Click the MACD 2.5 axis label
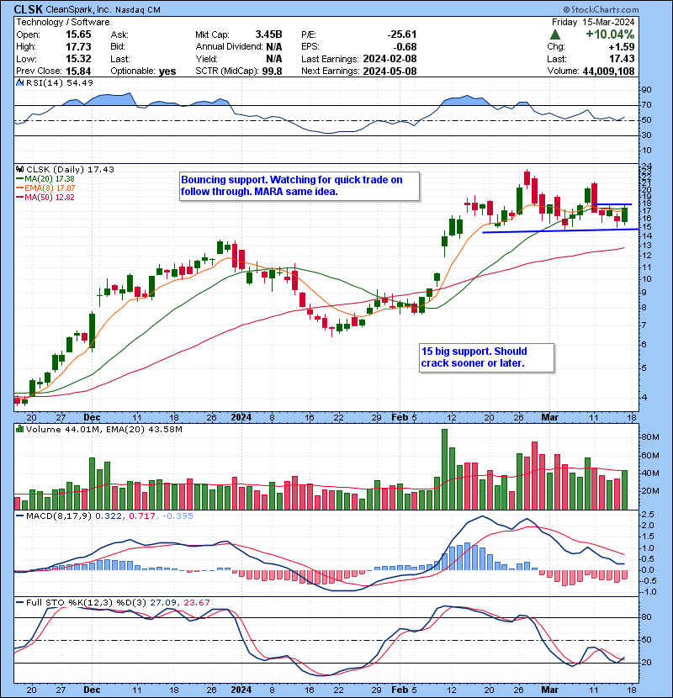Image resolution: width=673 pixels, height=698 pixels. point(648,515)
